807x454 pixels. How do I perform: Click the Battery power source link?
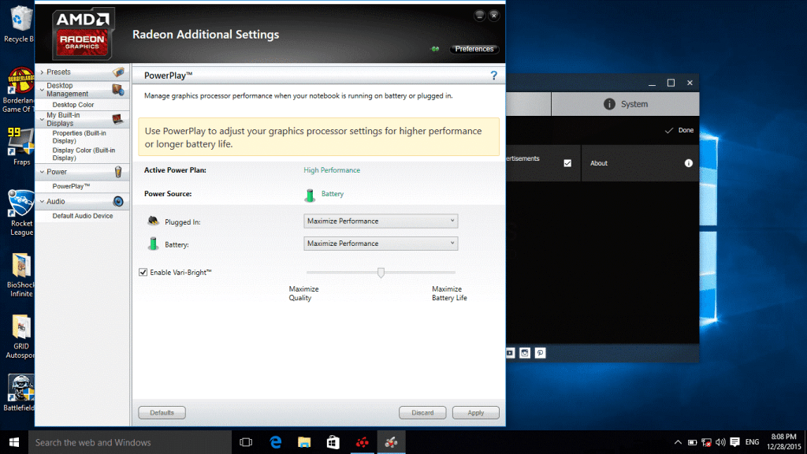[x=333, y=194]
